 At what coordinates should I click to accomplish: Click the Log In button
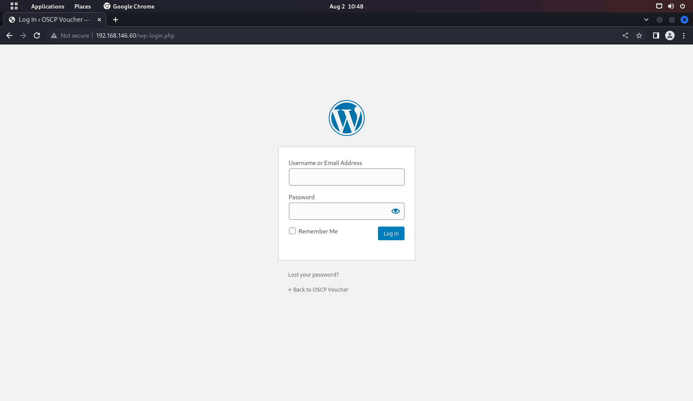391,233
